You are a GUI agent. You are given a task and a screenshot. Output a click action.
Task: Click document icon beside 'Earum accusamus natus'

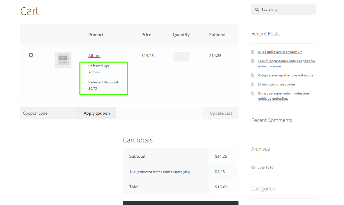(253, 61)
